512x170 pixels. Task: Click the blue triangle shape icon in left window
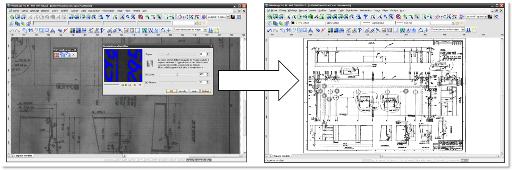click(x=163, y=30)
